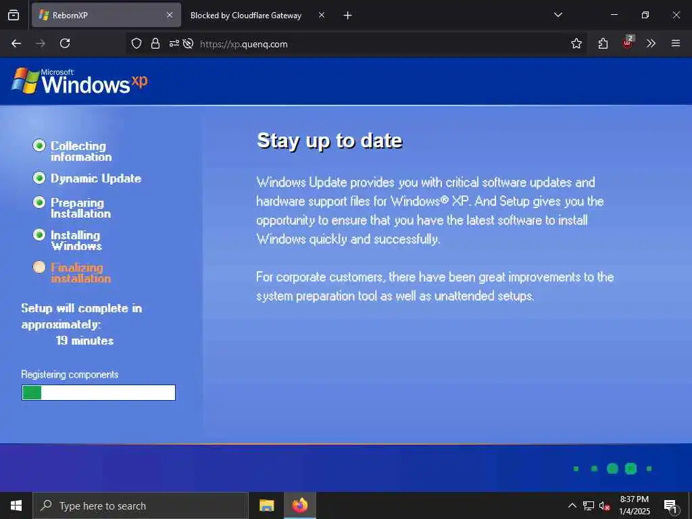Click the 'Dynamic Update' step label
692x519 pixels.
pos(96,178)
